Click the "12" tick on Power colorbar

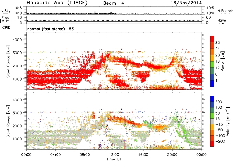click(x=217, y=68)
